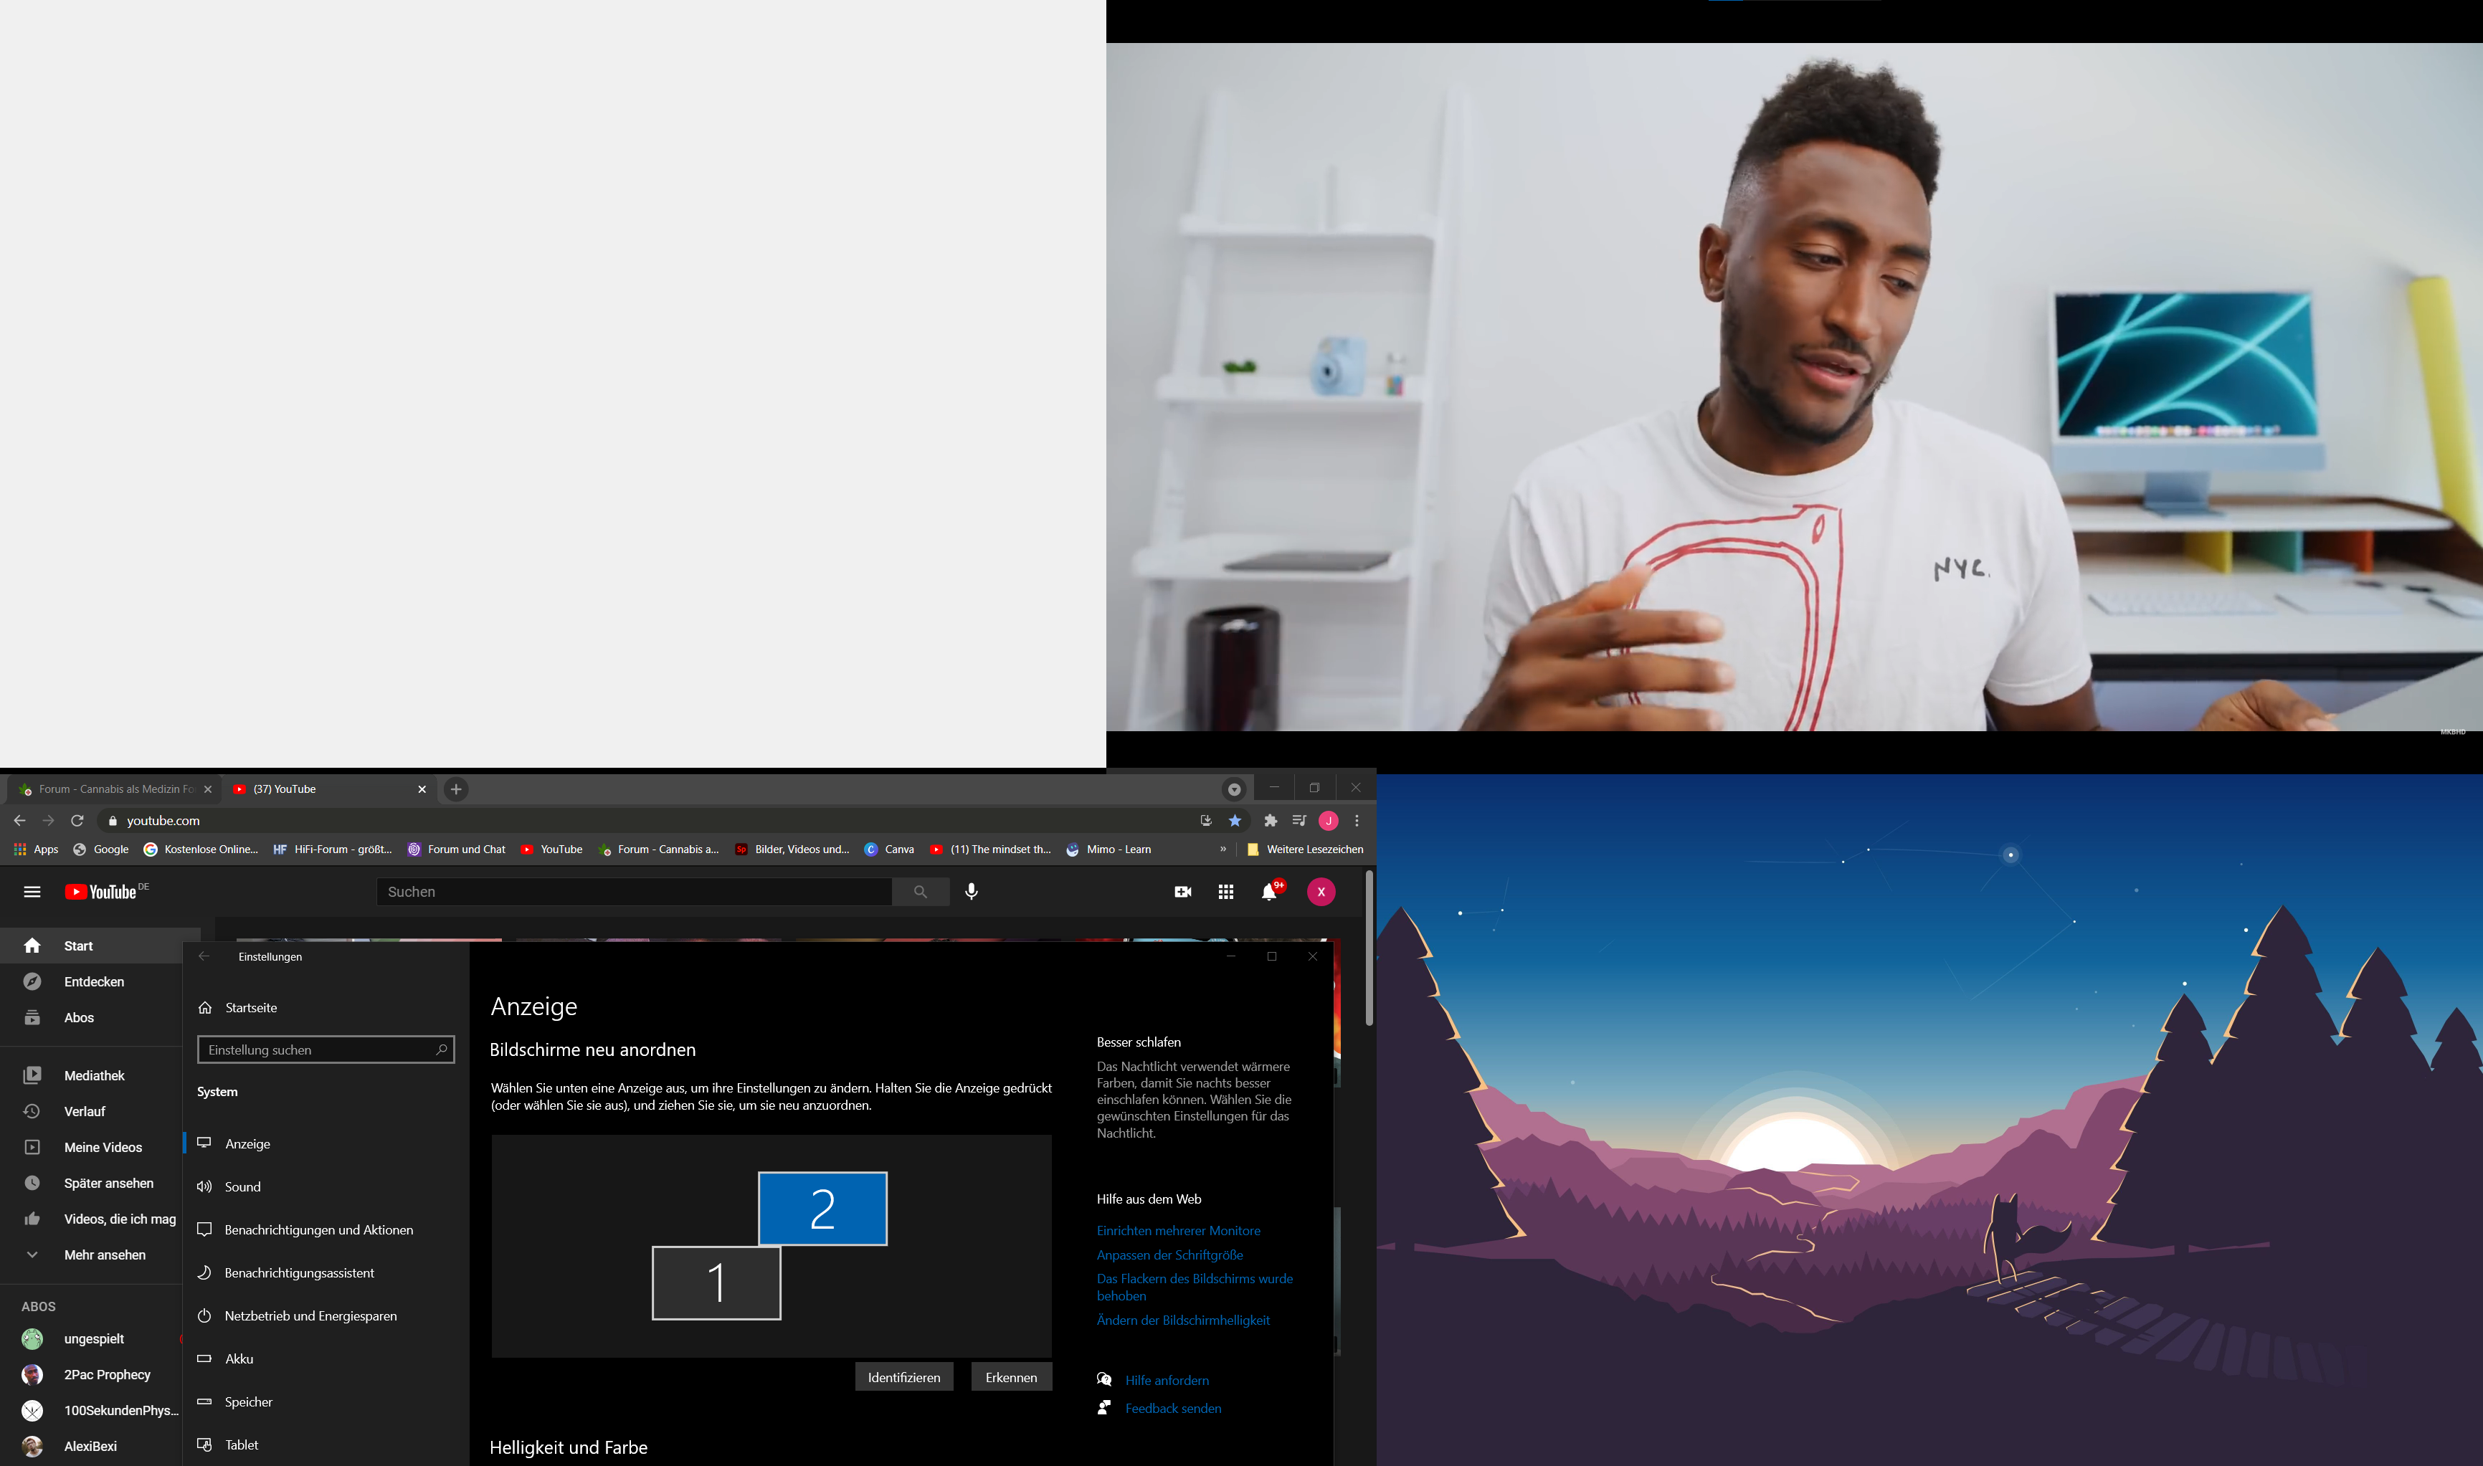Click the voice search microphone icon

(972, 892)
